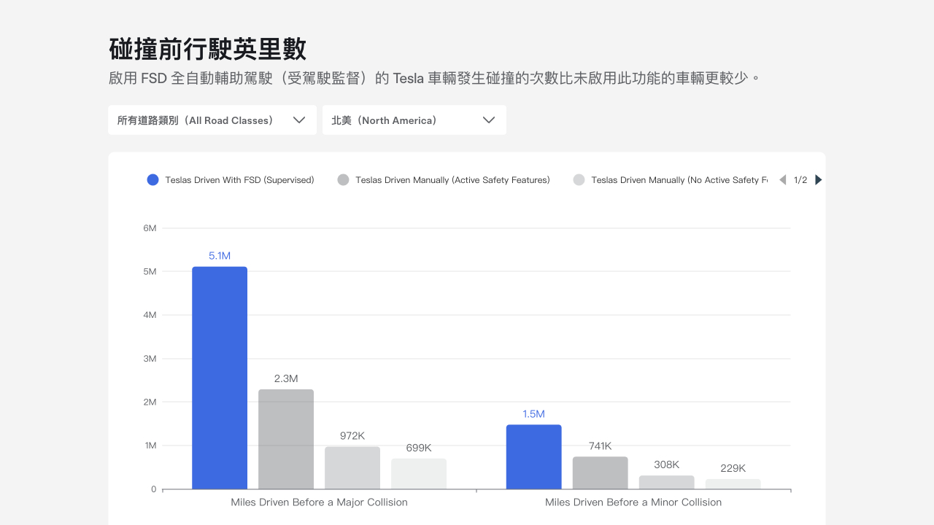Click the 741K minor collision bar

click(600, 473)
